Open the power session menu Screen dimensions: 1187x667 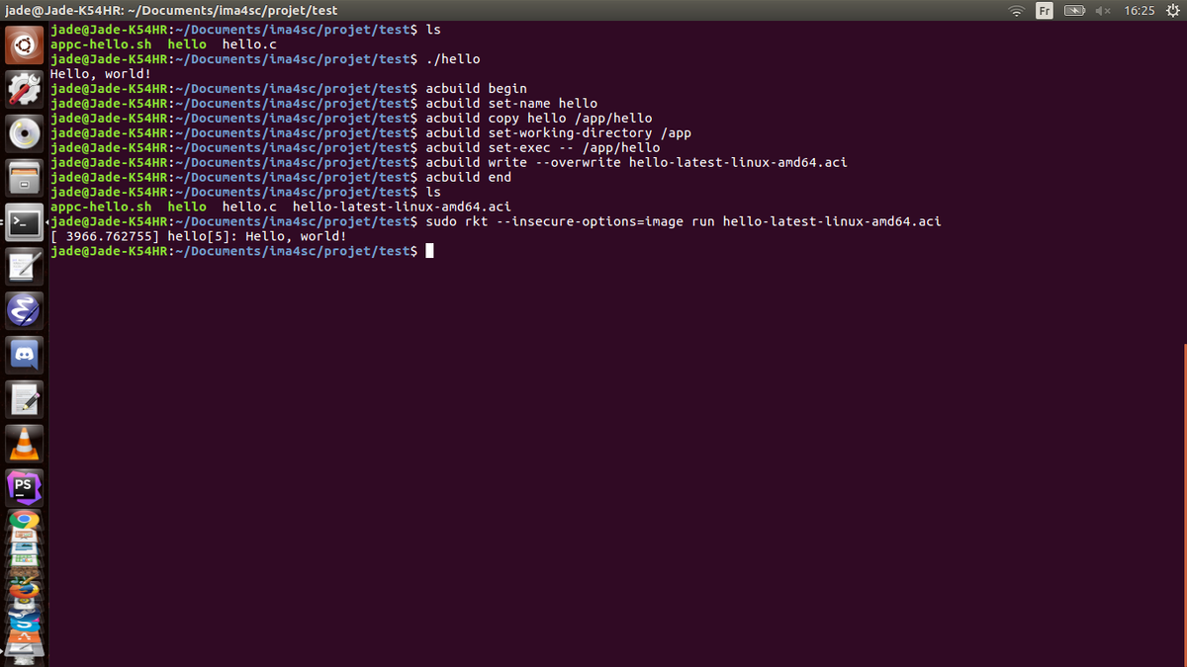point(1173,11)
